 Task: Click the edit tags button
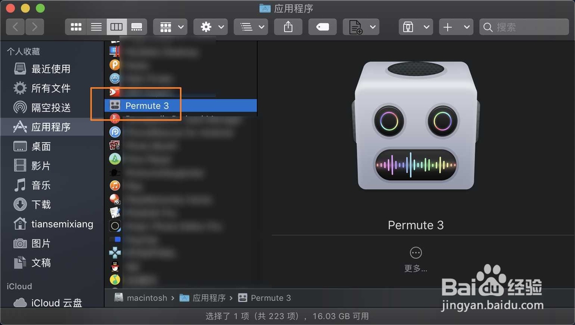click(323, 27)
